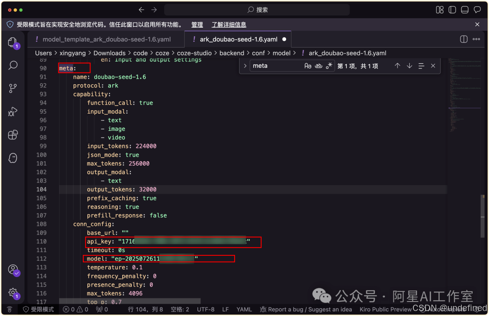The image size is (489, 316).
Task: Open the 了解详细信息 link
Action: pos(229,24)
